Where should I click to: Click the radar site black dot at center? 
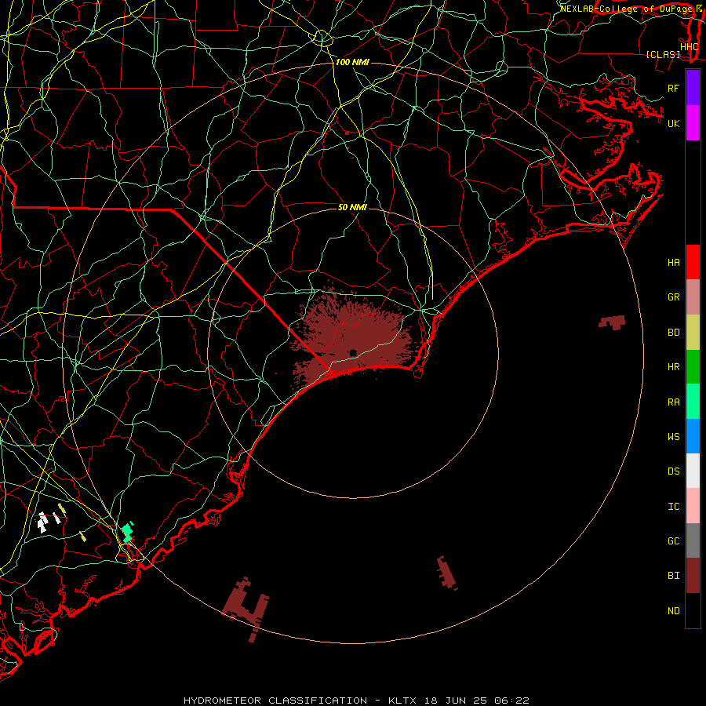pyautogui.click(x=353, y=352)
